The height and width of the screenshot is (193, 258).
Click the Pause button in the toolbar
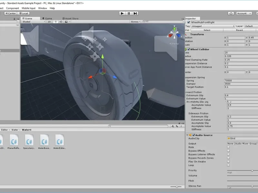[129, 13]
